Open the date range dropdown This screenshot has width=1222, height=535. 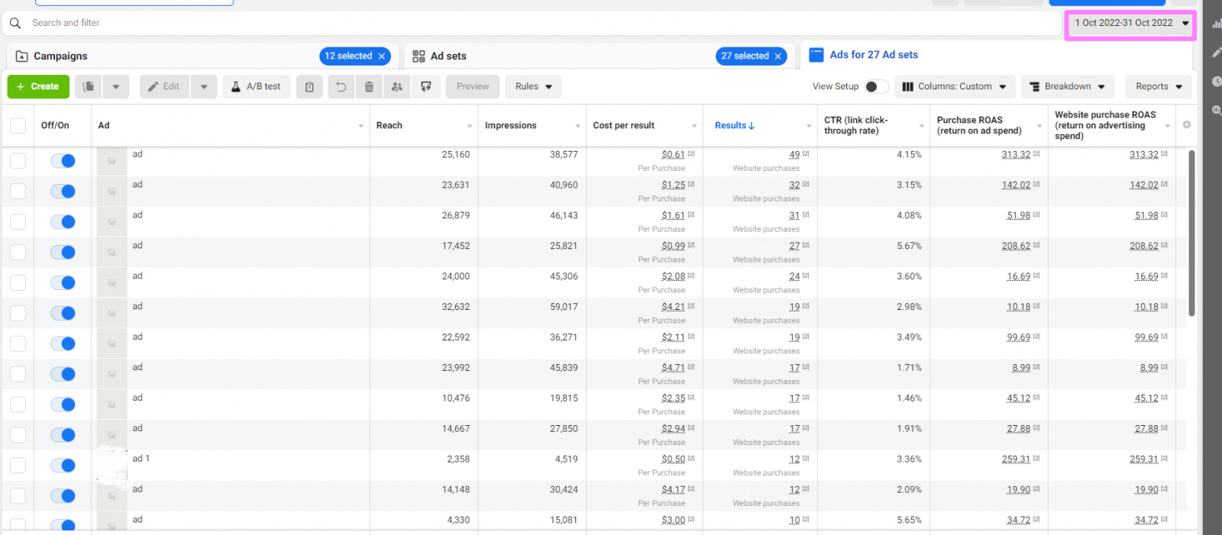1130,23
